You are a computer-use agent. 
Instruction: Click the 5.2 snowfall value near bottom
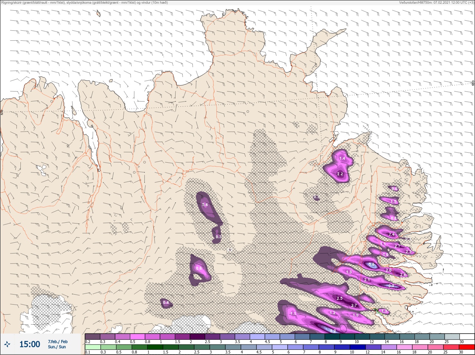click(x=332, y=331)
